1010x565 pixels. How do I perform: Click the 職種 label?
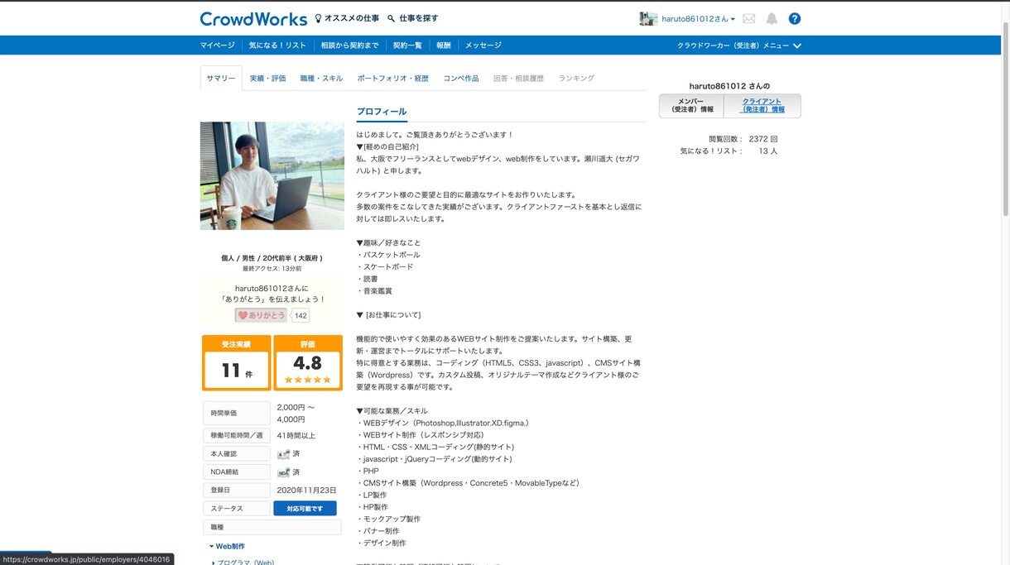(272, 527)
